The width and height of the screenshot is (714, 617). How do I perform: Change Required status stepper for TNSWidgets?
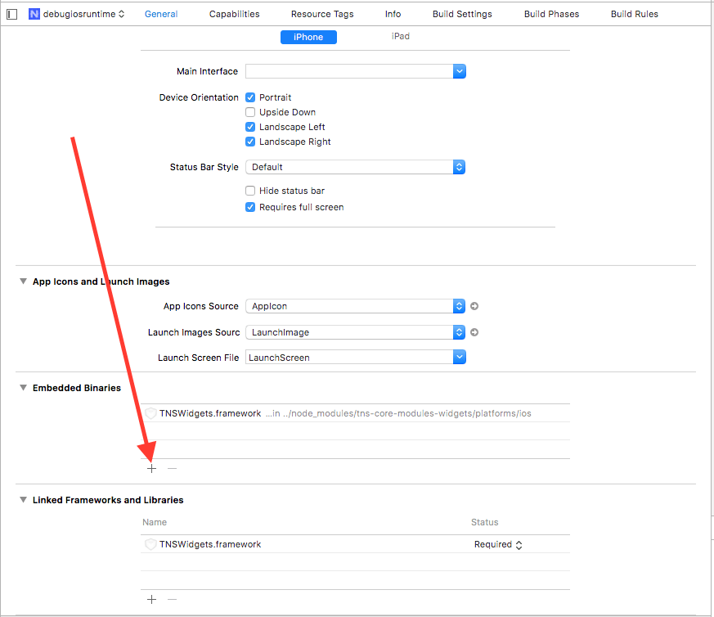[x=519, y=545]
